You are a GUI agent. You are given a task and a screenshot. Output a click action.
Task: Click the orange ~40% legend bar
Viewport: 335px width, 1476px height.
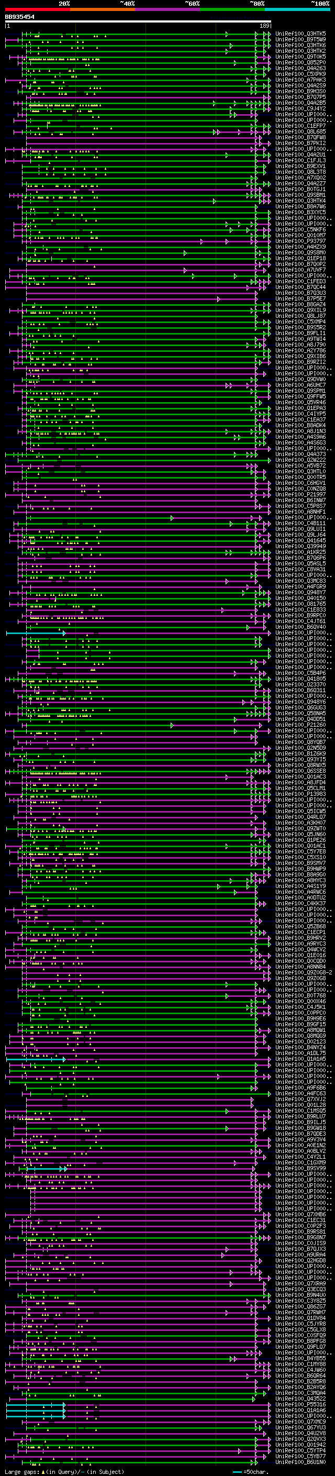[x=103, y=9]
